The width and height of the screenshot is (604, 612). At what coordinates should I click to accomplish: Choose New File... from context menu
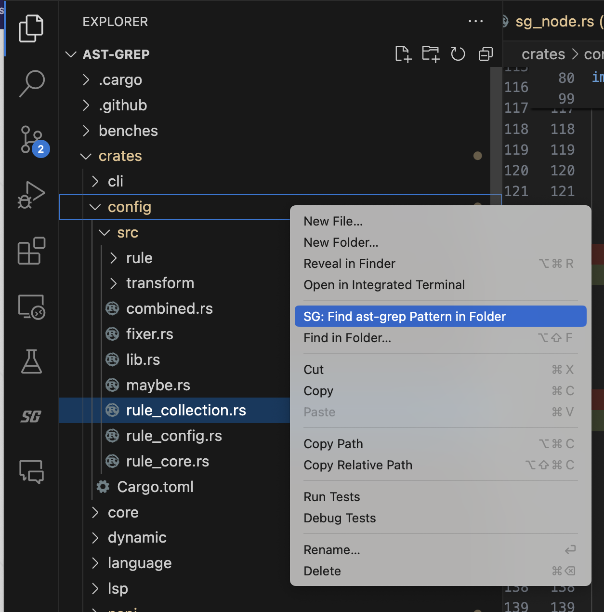coord(440,222)
